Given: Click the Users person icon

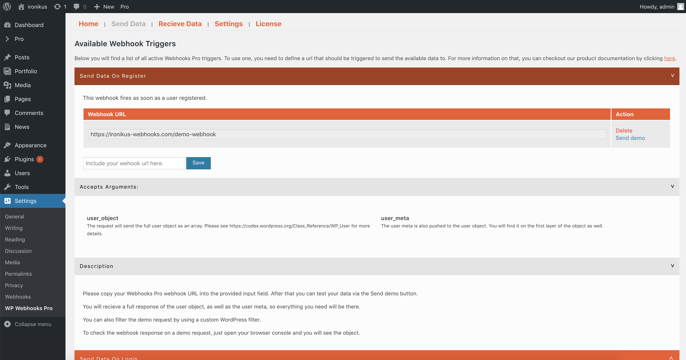Looking at the screenshot, I should 7,173.
